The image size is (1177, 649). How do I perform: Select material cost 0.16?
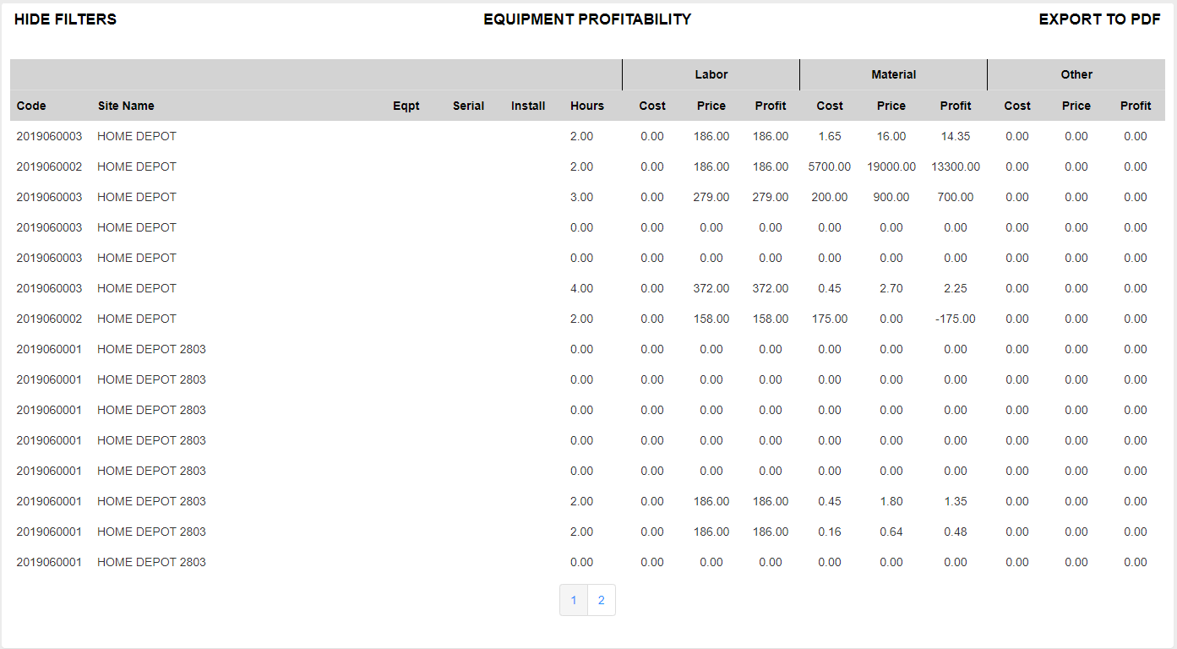pyautogui.click(x=830, y=532)
